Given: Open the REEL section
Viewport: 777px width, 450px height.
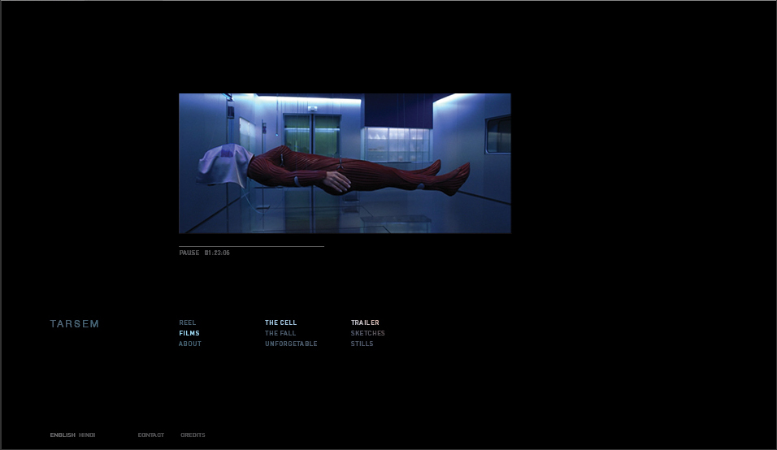Looking at the screenshot, I should (187, 322).
